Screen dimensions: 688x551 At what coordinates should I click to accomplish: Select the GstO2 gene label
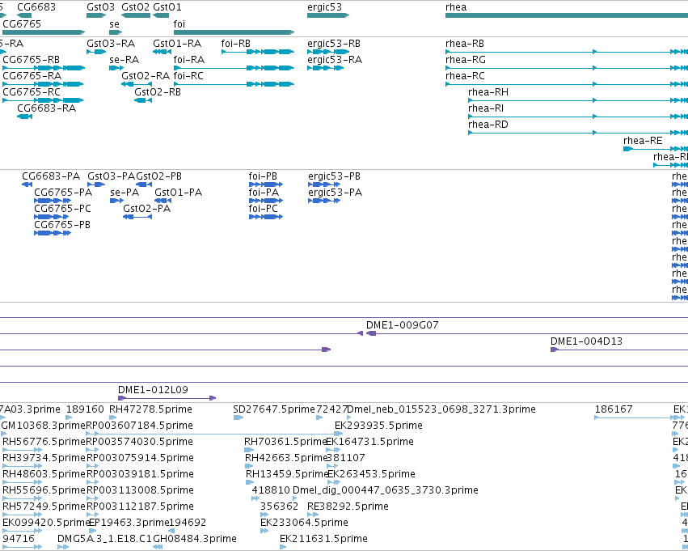136,7
